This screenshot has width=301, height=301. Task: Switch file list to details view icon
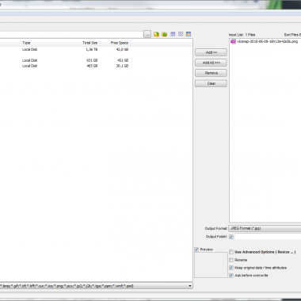coord(173,34)
